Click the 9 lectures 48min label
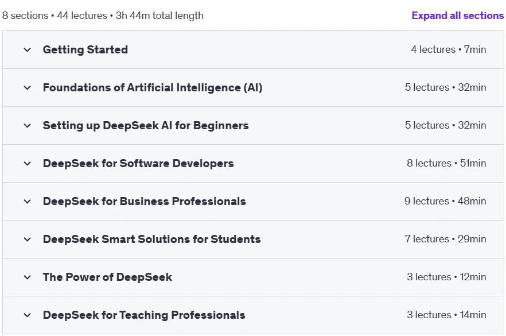Image resolution: width=506 pixels, height=336 pixels. 445,201
